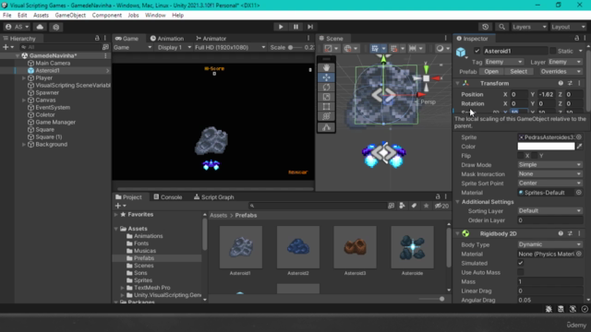Open the GameObject menu

pyautogui.click(x=70, y=15)
